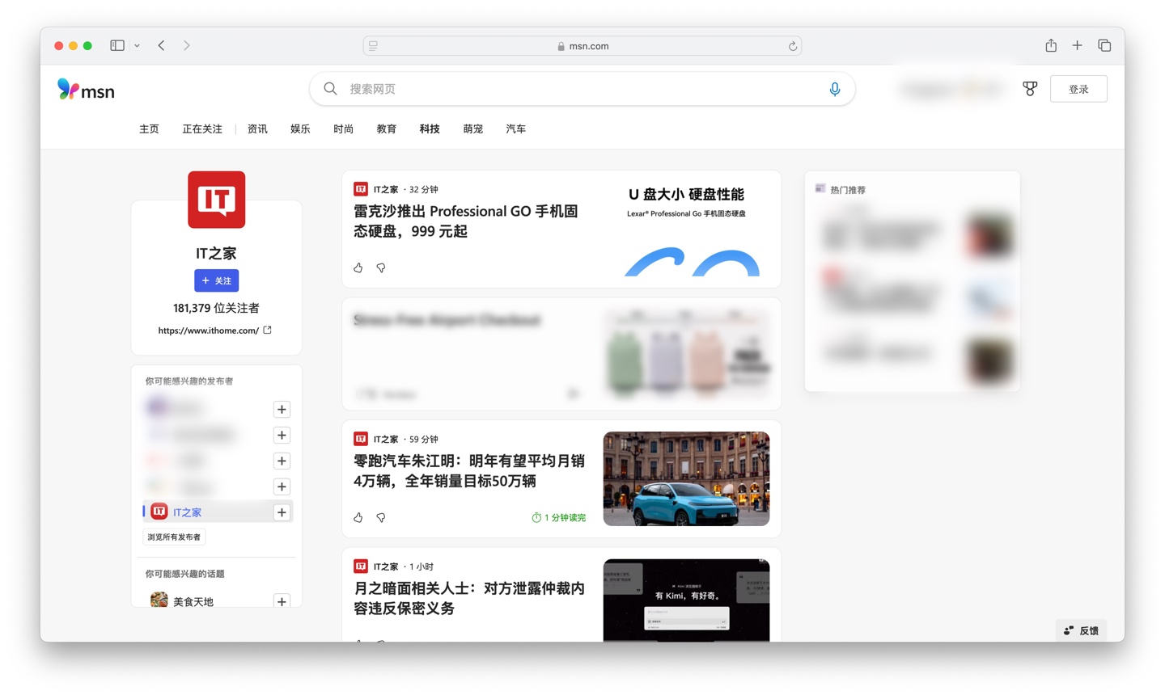The width and height of the screenshot is (1165, 695).
Task: Click the MSN logo
Action: click(84, 89)
